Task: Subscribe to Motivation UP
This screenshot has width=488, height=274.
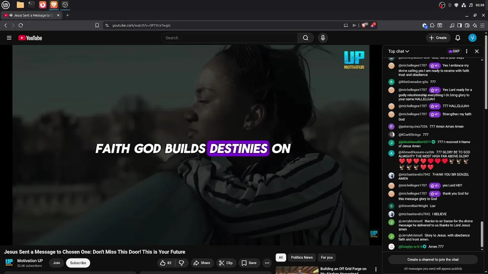Action: coord(78,263)
